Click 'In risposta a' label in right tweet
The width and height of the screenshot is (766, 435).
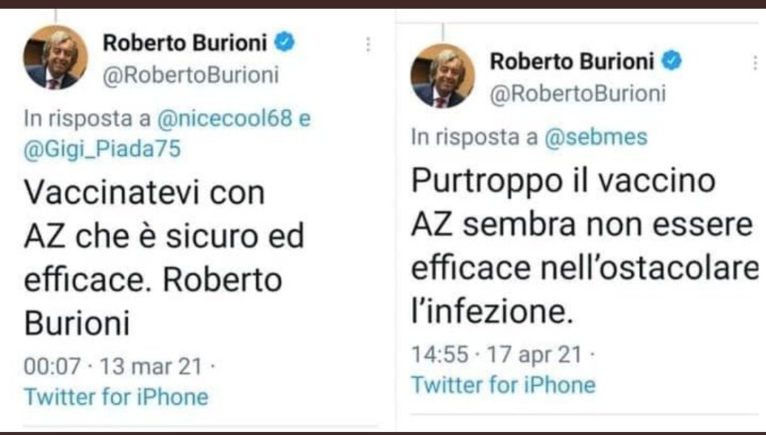point(474,137)
